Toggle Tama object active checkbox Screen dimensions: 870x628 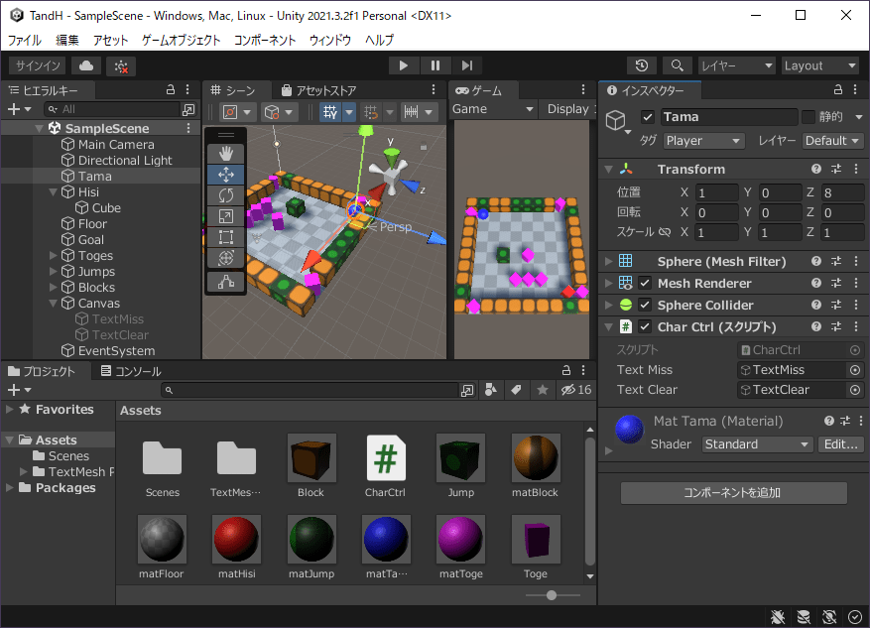[648, 117]
